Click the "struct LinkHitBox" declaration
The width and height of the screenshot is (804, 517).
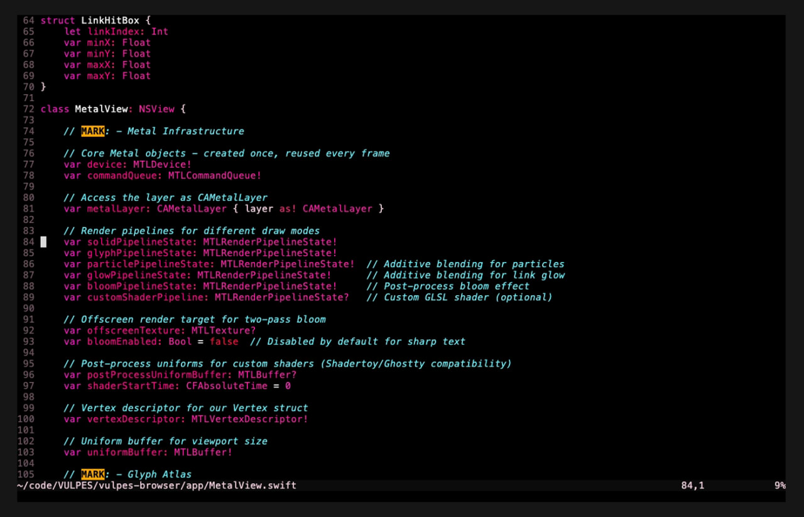pyautogui.click(x=90, y=21)
